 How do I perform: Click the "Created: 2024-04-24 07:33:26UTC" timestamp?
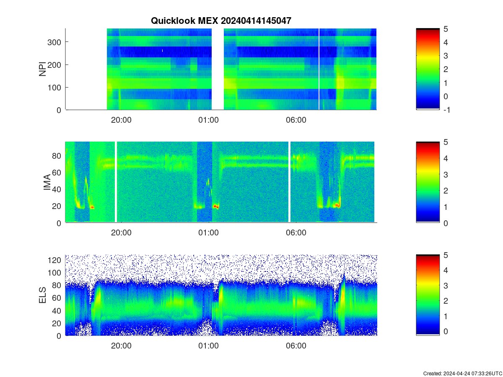[x=462, y=373]
